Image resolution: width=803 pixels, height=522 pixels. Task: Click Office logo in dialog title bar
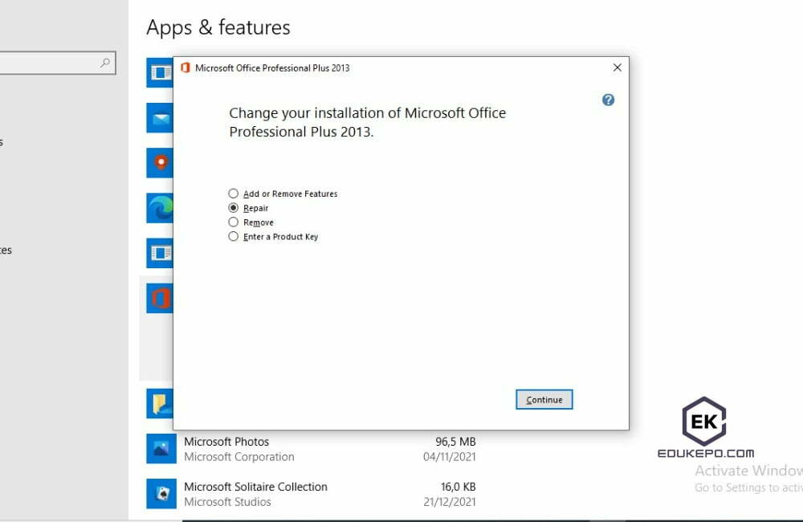click(185, 68)
